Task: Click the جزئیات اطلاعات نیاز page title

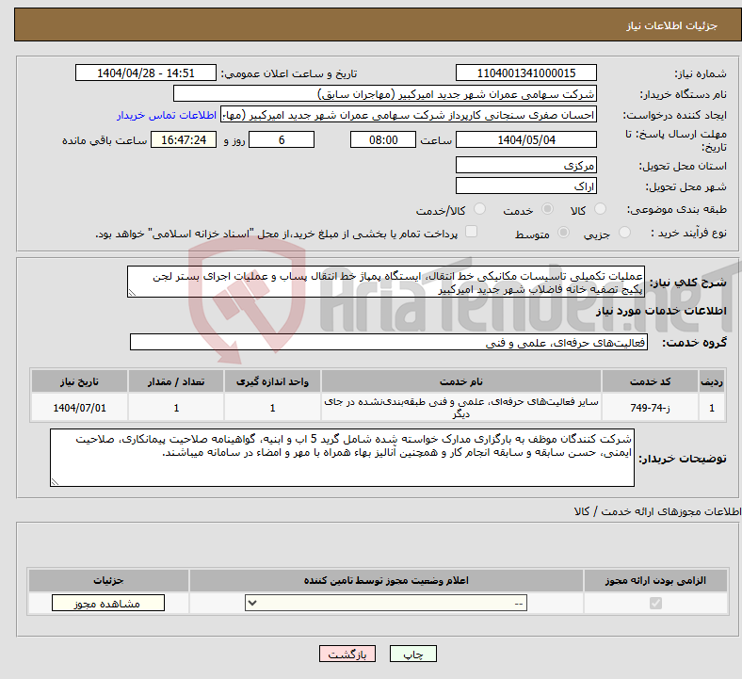Action: point(672,25)
